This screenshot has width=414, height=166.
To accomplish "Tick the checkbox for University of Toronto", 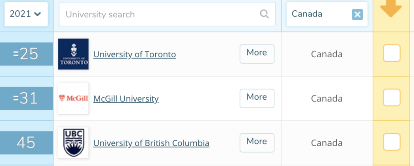I will (391, 54).
